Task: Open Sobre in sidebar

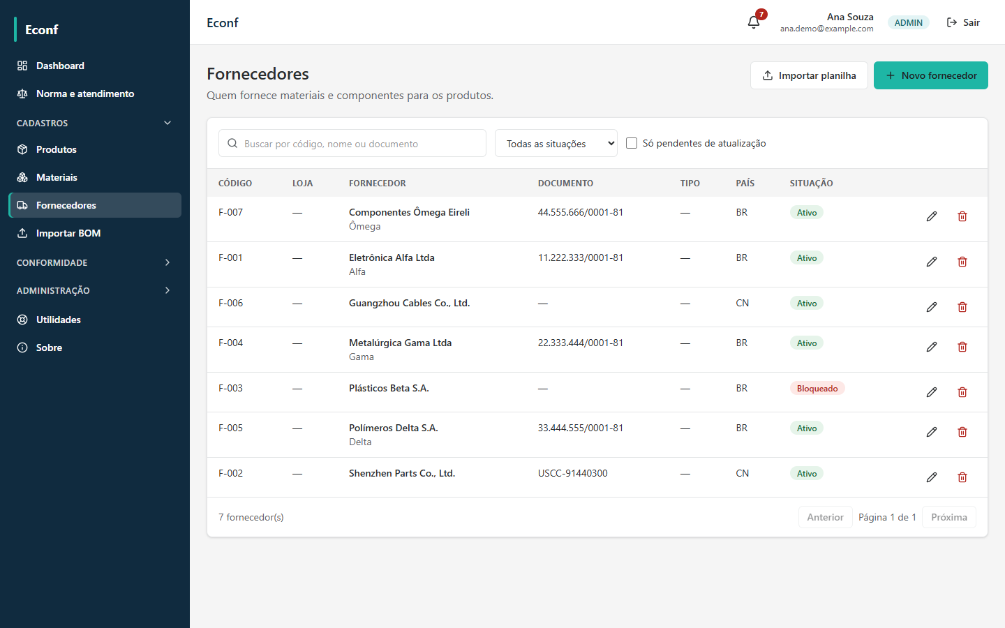Action: tap(95, 347)
